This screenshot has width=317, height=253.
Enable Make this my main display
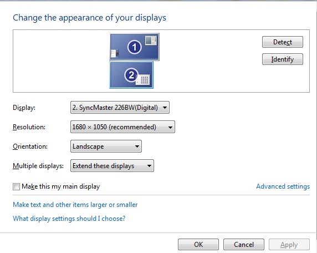point(16,186)
